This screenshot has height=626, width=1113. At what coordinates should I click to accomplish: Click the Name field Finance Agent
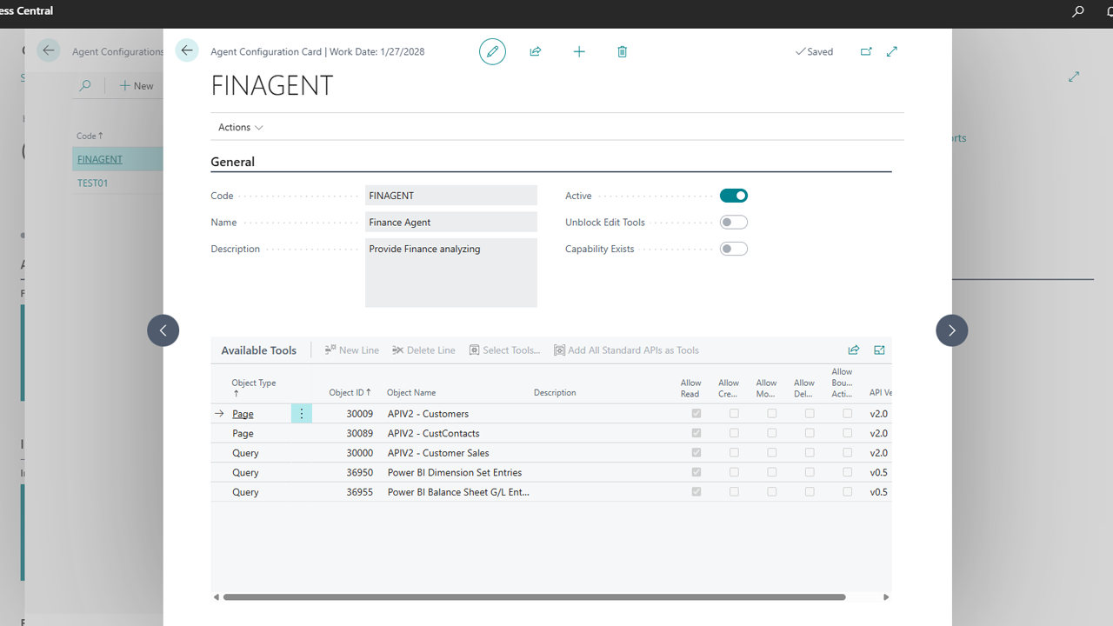coord(451,223)
